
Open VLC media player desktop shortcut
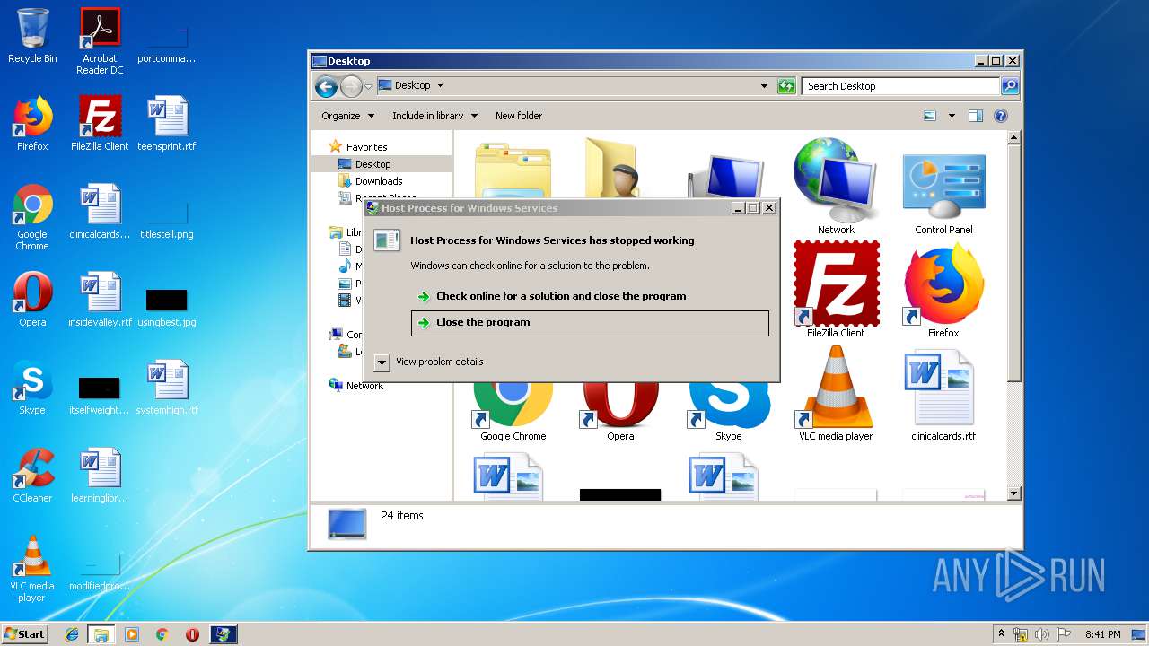click(x=32, y=569)
